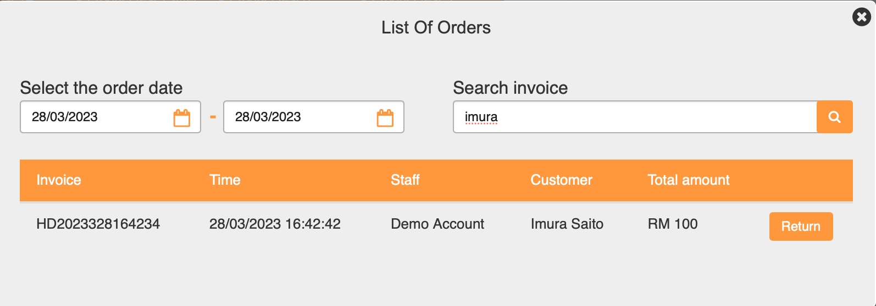Click the Time column header
876x306 pixels.
[225, 180]
